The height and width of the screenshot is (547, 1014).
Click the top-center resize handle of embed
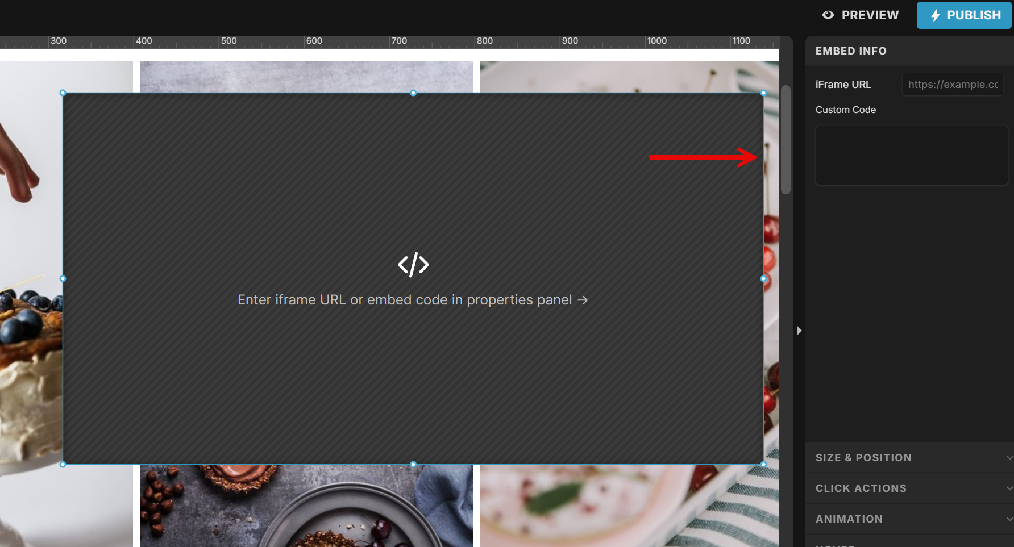click(x=413, y=93)
